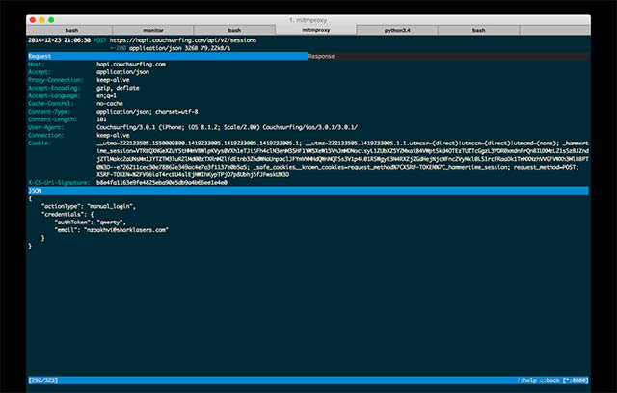
Task: Open the bash tab beside python3.4
Action: pos(478,30)
